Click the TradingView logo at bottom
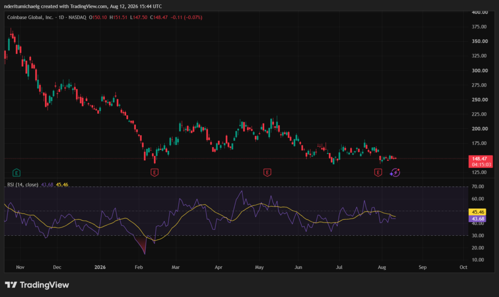 tap(37, 285)
